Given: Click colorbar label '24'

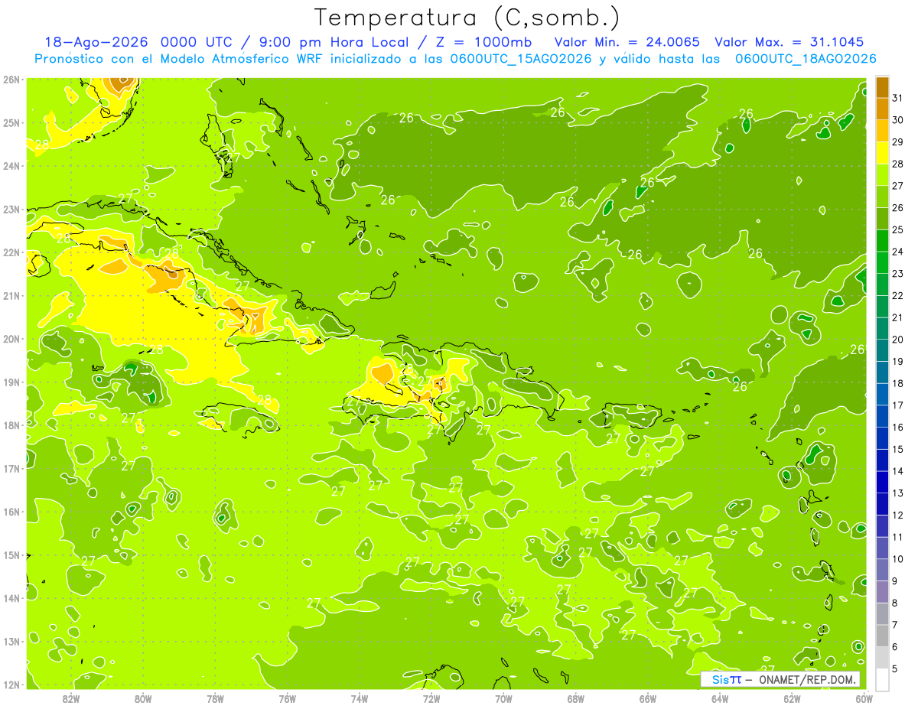Looking at the screenshot, I should pos(897,252).
